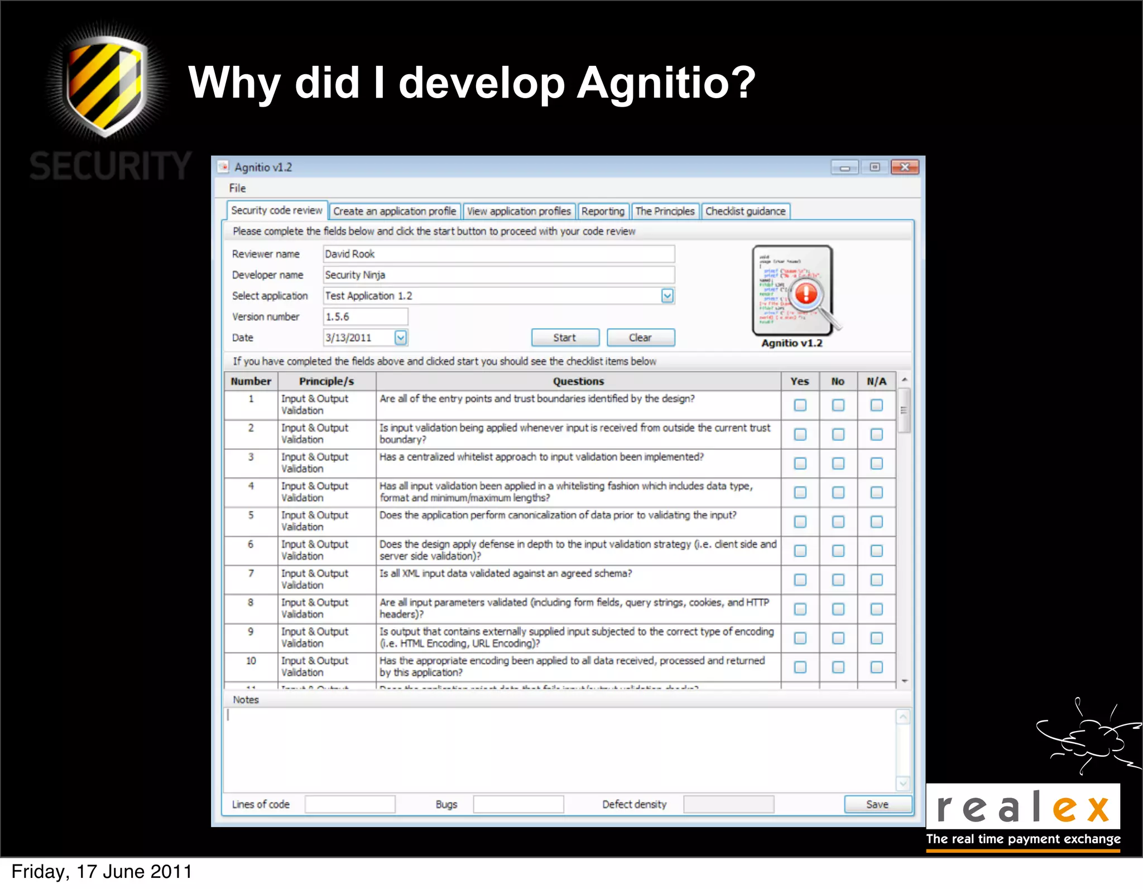Check Yes for question 1
Viewport: 1143px width, 889px height.
800,405
